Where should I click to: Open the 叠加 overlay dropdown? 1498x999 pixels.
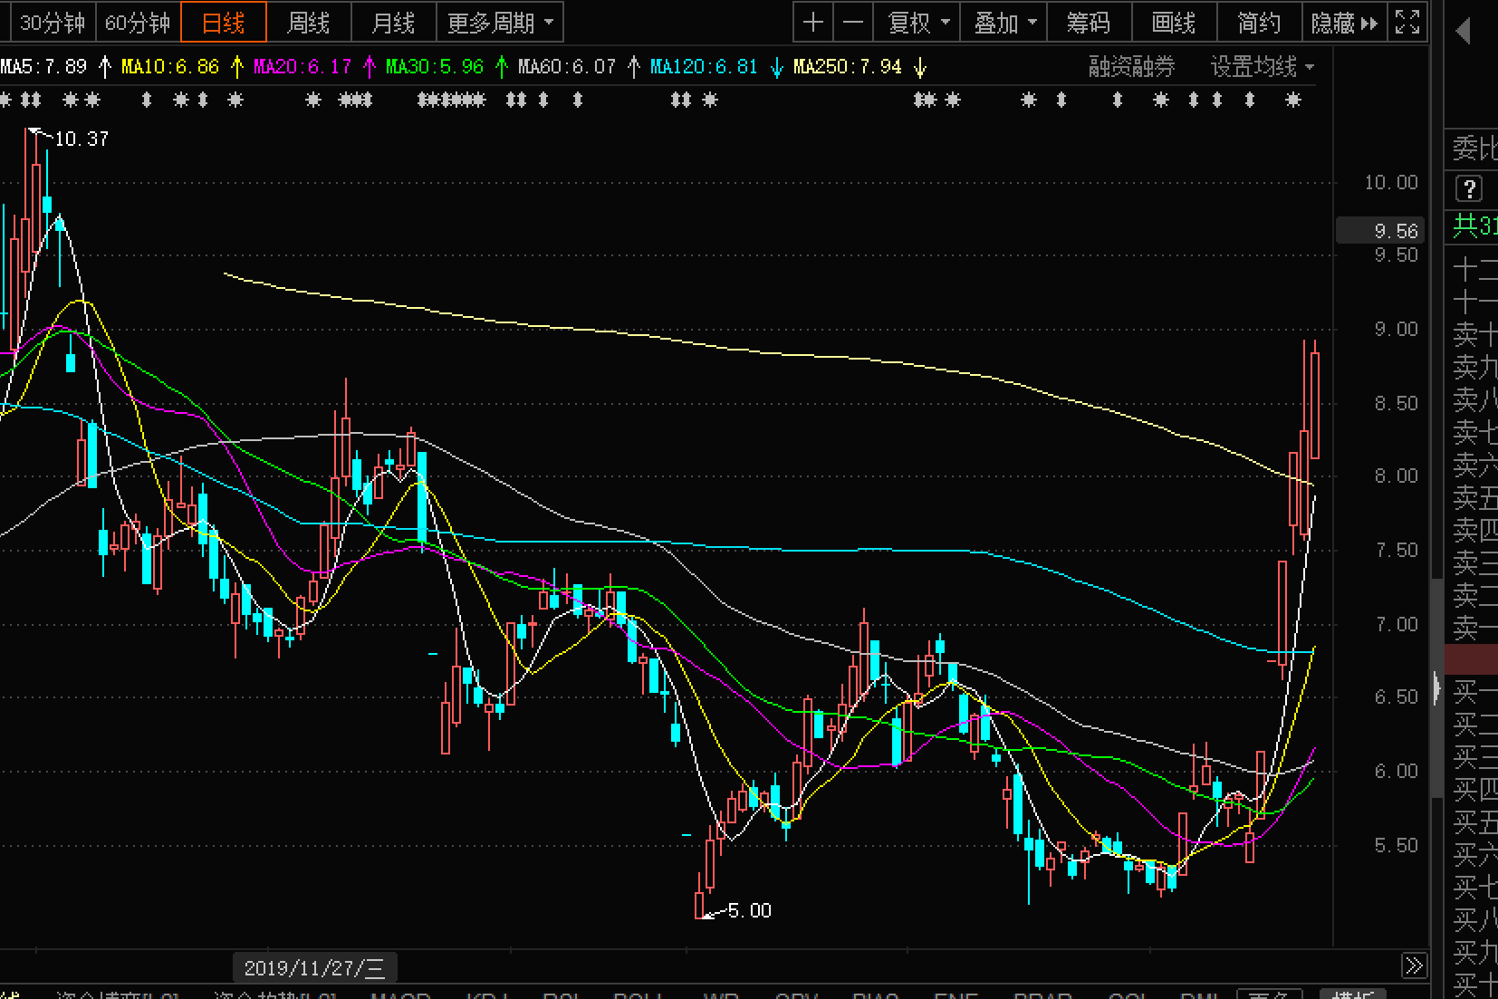click(x=1004, y=23)
